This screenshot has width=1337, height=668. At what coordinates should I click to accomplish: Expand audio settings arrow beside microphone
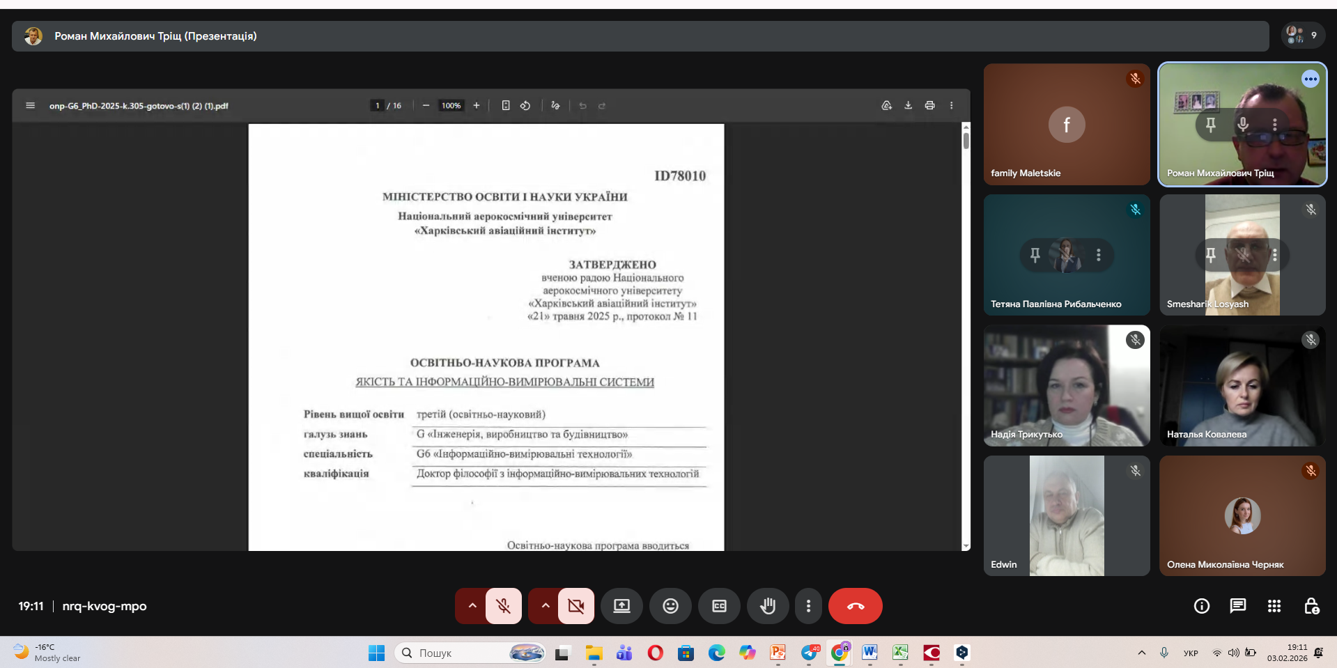click(x=472, y=606)
